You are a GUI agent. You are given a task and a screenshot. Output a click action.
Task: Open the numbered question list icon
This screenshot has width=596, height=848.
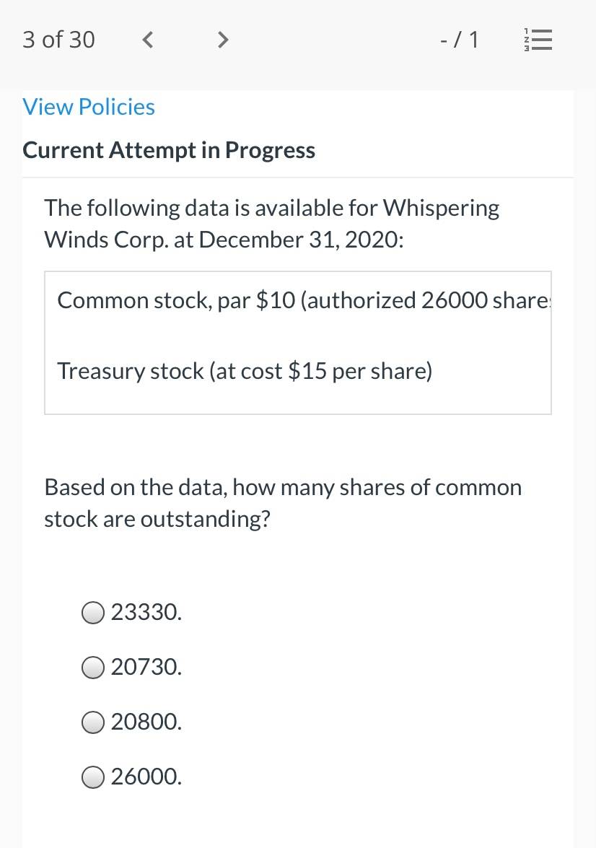[538, 40]
